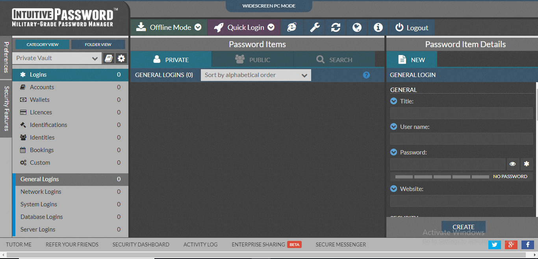
Task: Click the Logout button
Action: pyautogui.click(x=412, y=28)
